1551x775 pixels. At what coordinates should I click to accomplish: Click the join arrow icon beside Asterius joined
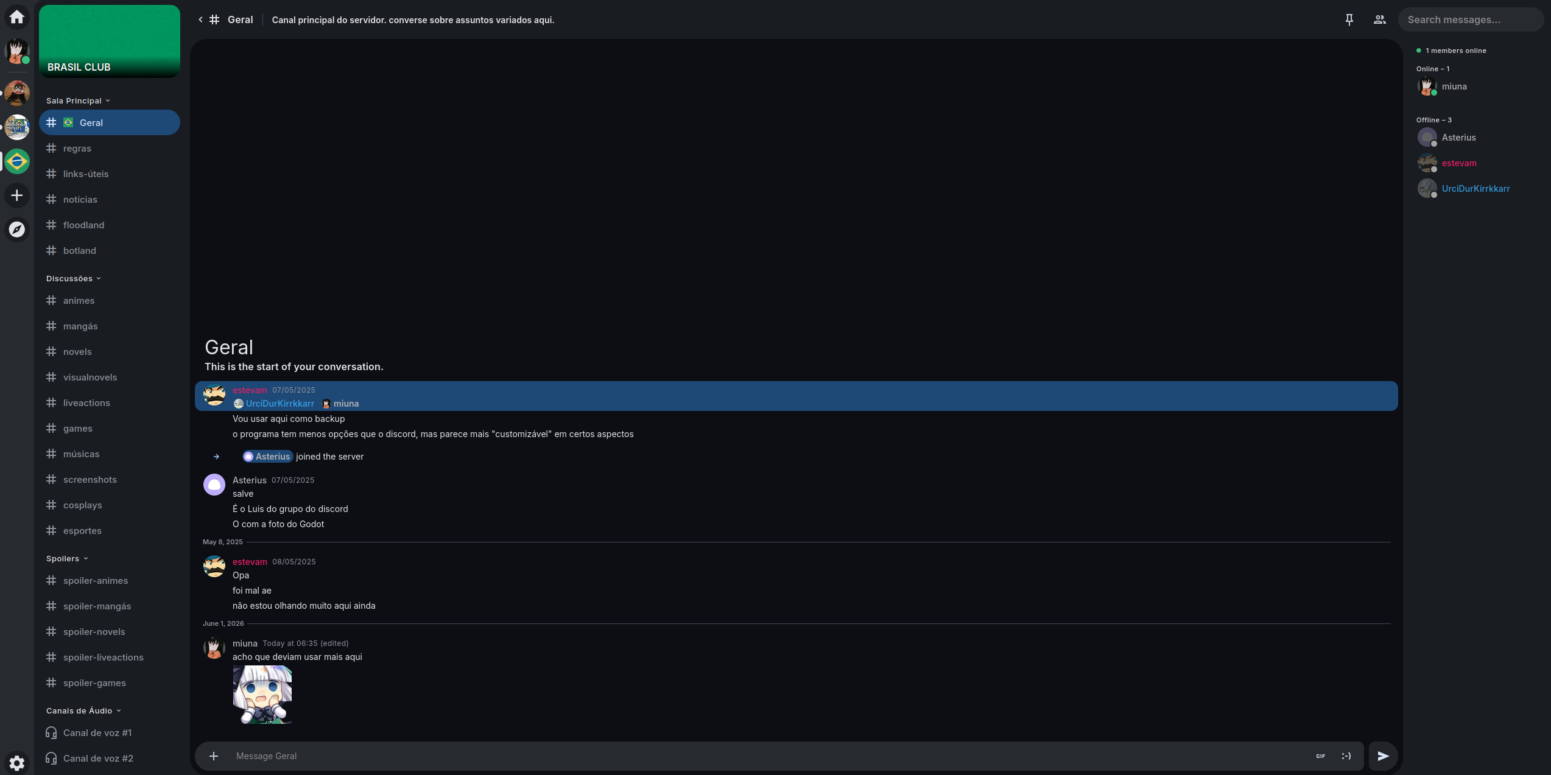click(216, 457)
